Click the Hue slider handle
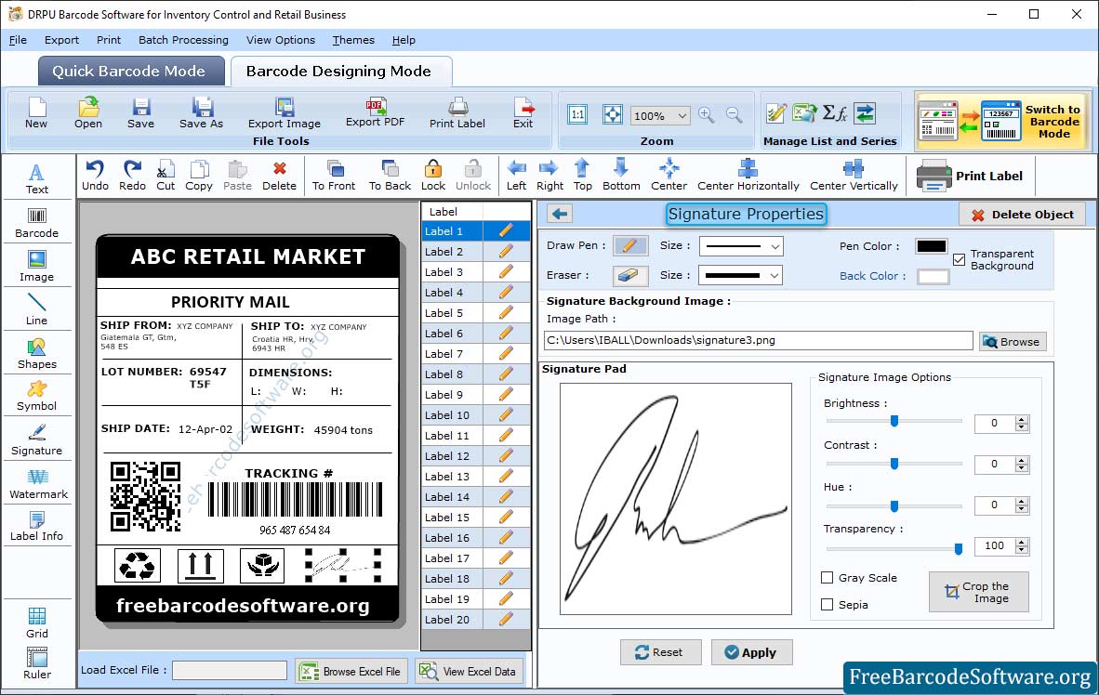Screen dimensions: 1099x695 [x=894, y=505]
